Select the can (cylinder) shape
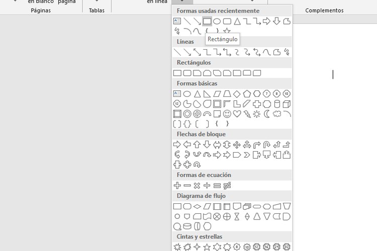Screen dimensions: 377x251 pos(277,104)
